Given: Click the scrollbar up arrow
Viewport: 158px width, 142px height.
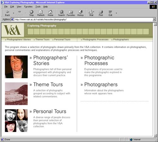Looking at the screenshot, I should tap(155, 24).
